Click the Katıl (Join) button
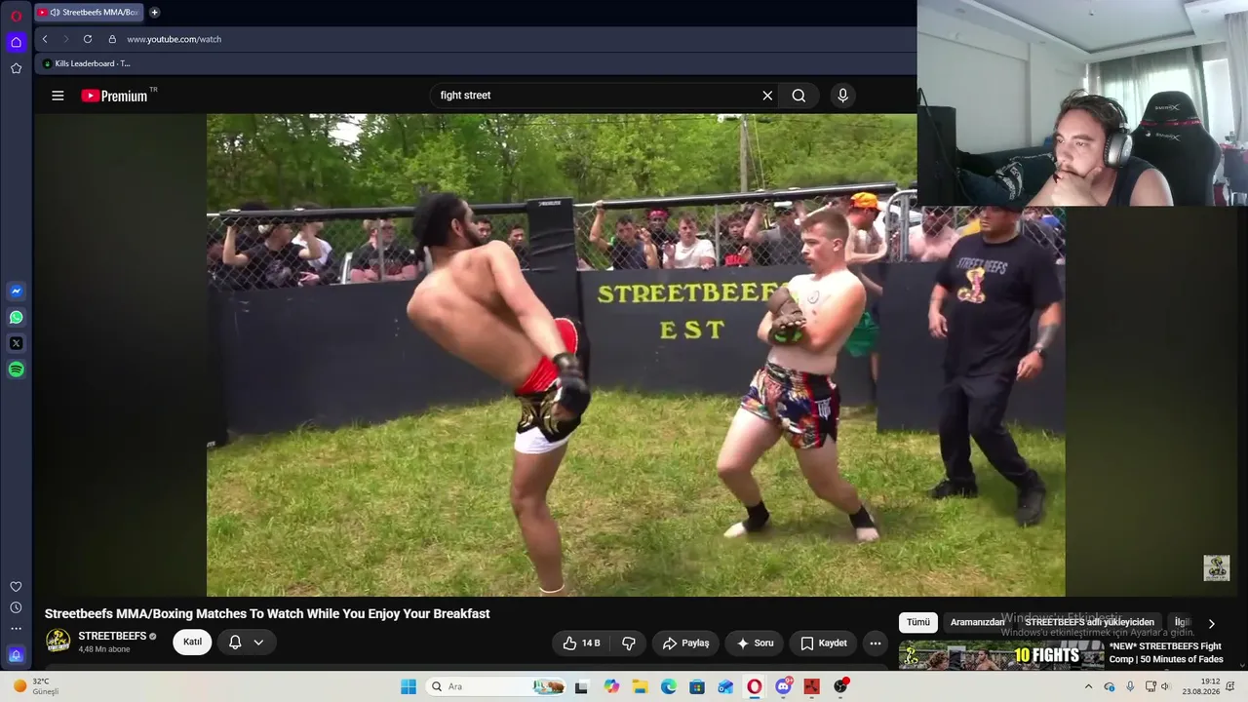1248x702 pixels. click(192, 642)
